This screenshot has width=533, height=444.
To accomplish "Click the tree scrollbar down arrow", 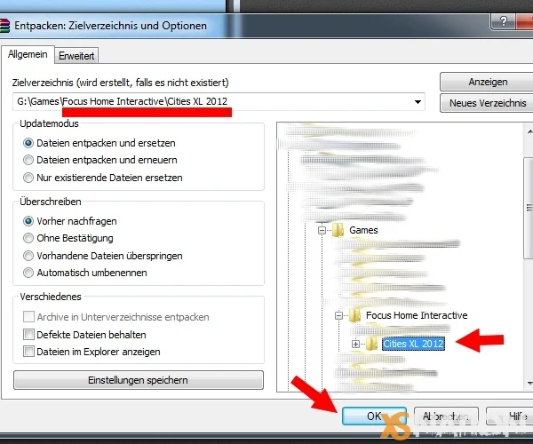I will [x=529, y=384].
